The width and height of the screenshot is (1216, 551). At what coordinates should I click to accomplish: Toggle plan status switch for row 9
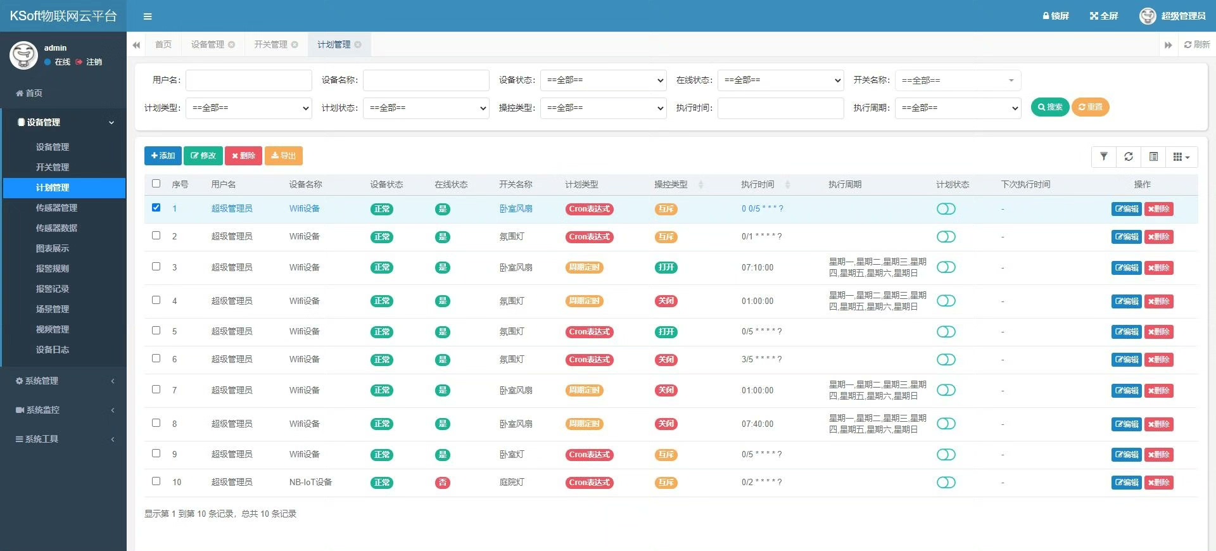click(946, 455)
